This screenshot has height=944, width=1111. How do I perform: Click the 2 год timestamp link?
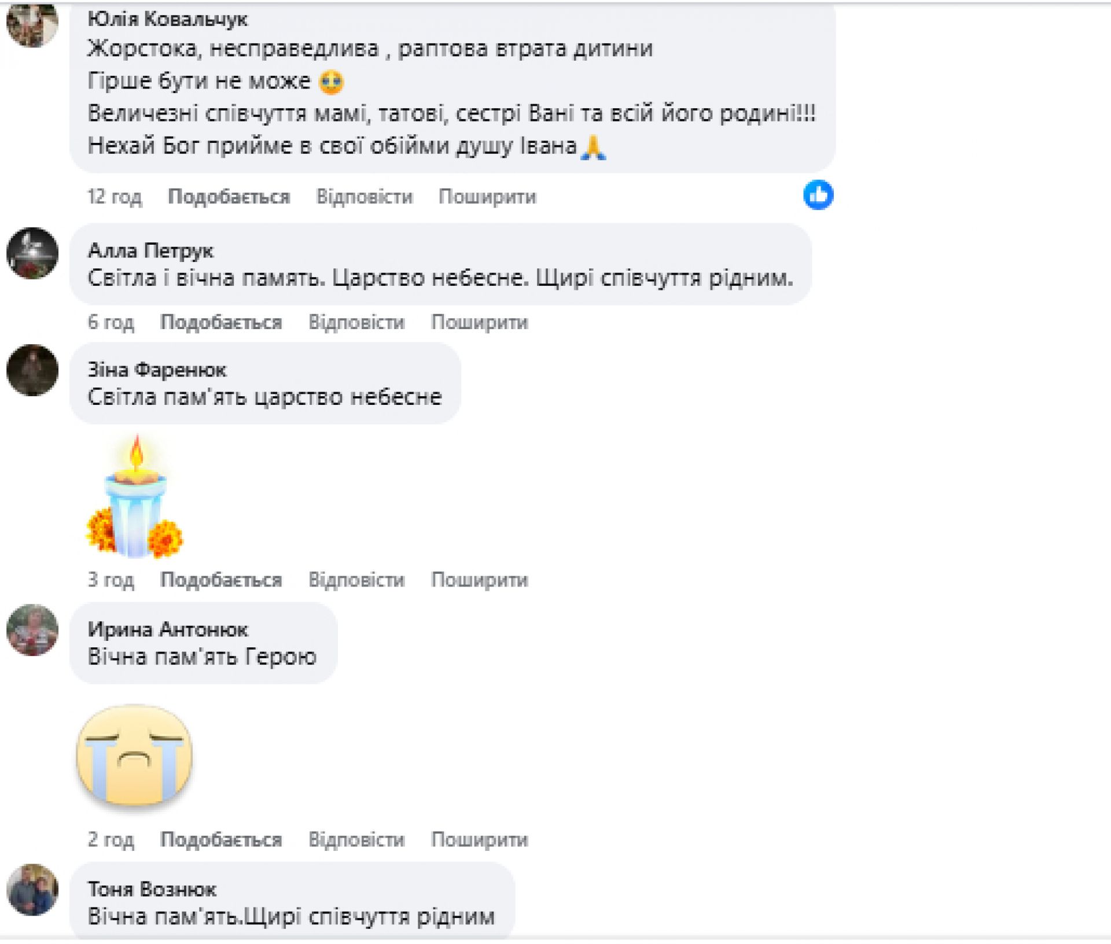coord(111,839)
